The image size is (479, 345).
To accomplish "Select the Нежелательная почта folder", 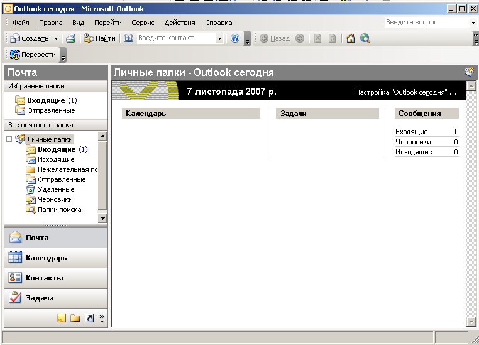I will coord(62,169).
